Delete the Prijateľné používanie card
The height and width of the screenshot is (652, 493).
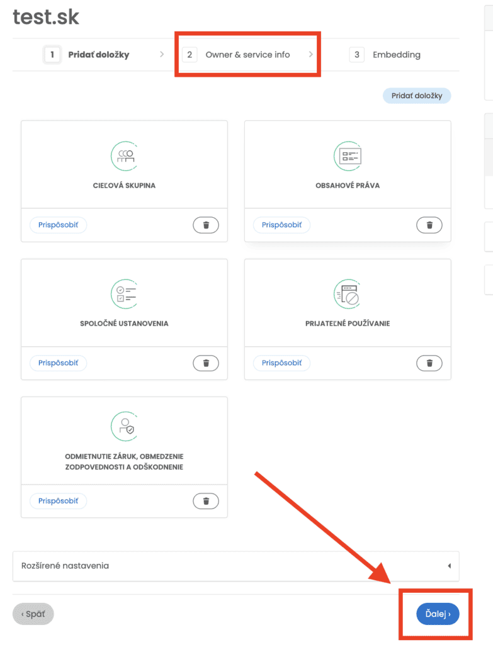pos(429,363)
